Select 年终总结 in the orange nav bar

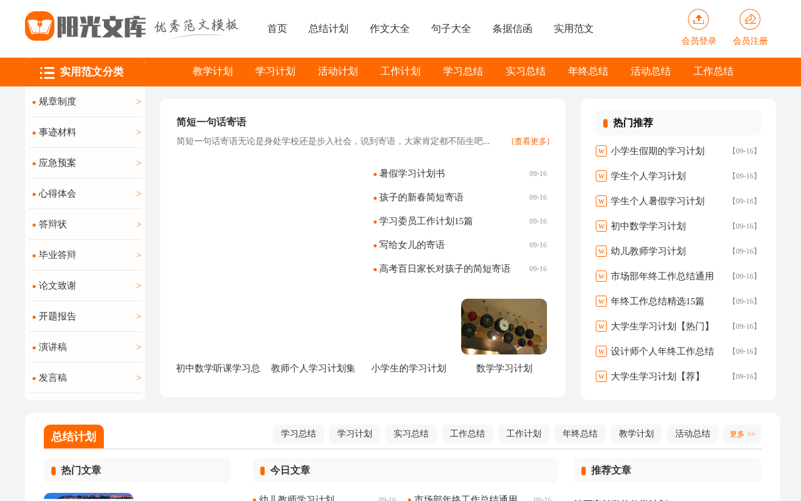click(588, 71)
